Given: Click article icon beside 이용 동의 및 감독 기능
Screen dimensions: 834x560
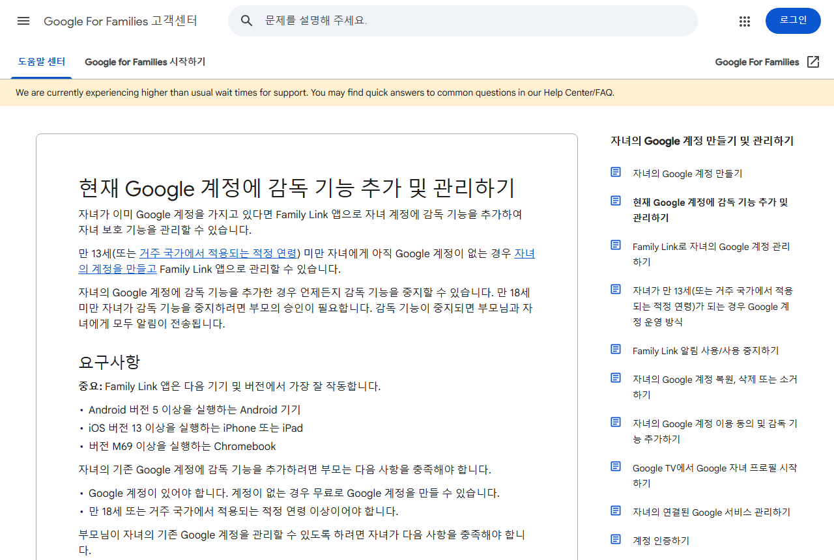Looking at the screenshot, I should click(x=616, y=422).
